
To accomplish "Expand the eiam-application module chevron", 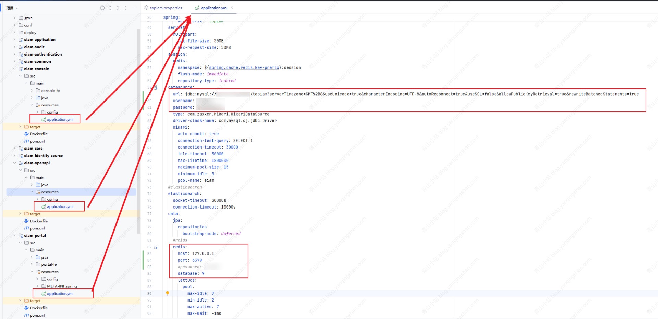I will pos(14,40).
